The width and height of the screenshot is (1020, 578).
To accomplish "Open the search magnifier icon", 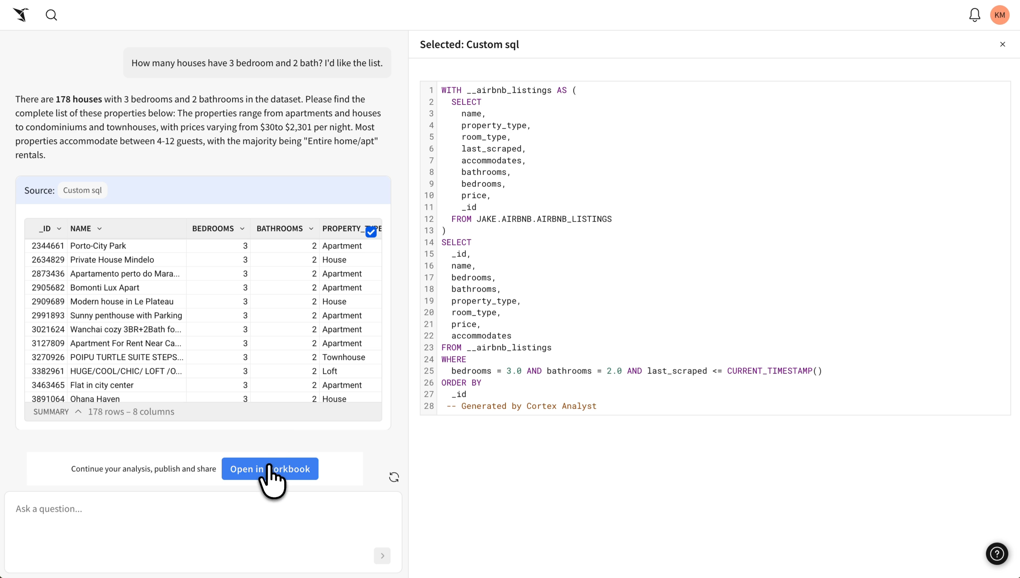I will (51, 15).
